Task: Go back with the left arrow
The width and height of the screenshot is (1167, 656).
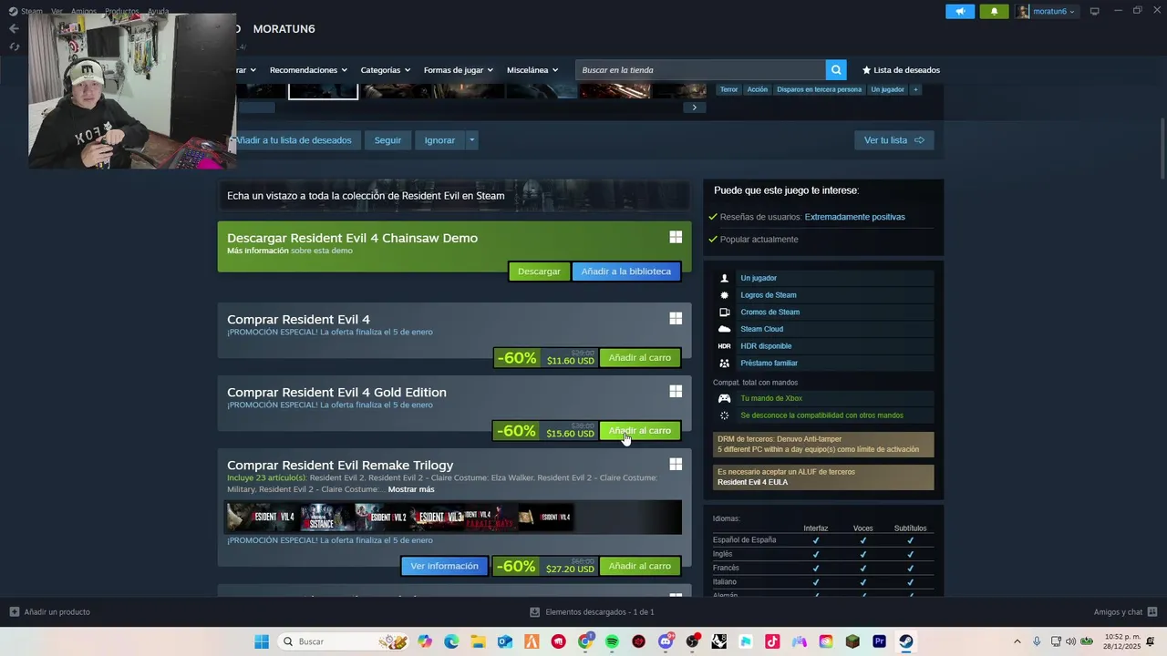Action: [14, 28]
